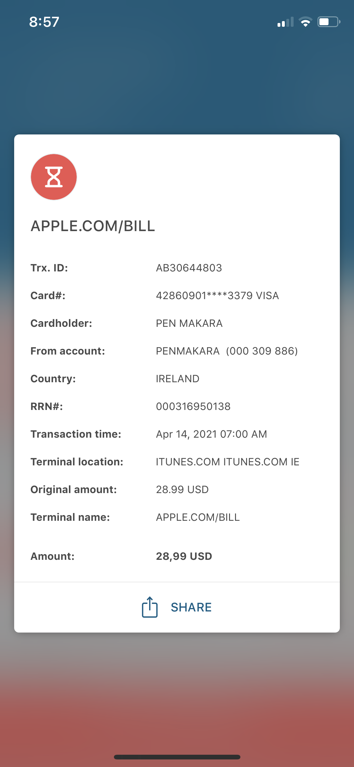
Task: Tap the bold total amount 28,99 USD
Action: pyautogui.click(x=184, y=556)
